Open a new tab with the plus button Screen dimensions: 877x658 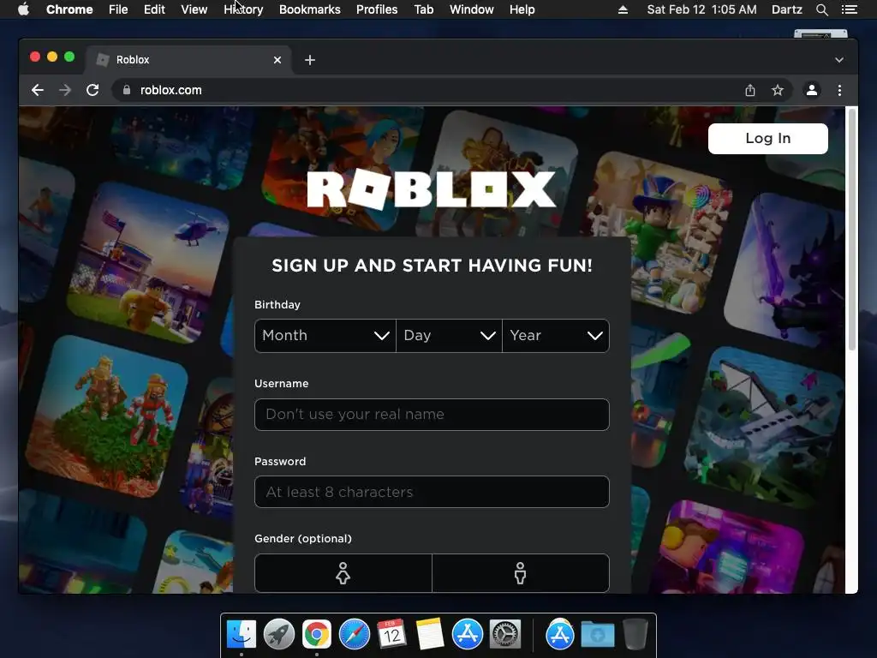[310, 60]
